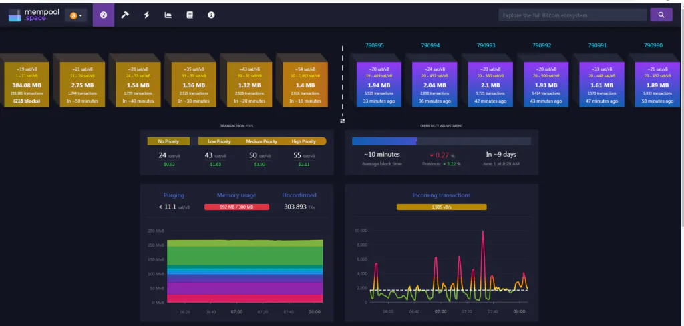Image resolution: width=684 pixels, height=326 pixels.
Task: Click the purple search magnifier button
Action: pyautogui.click(x=661, y=15)
